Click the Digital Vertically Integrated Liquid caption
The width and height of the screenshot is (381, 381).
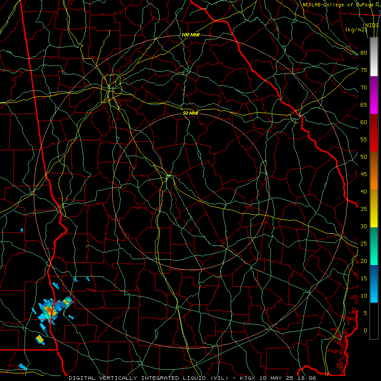pyautogui.click(x=149, y=378)
